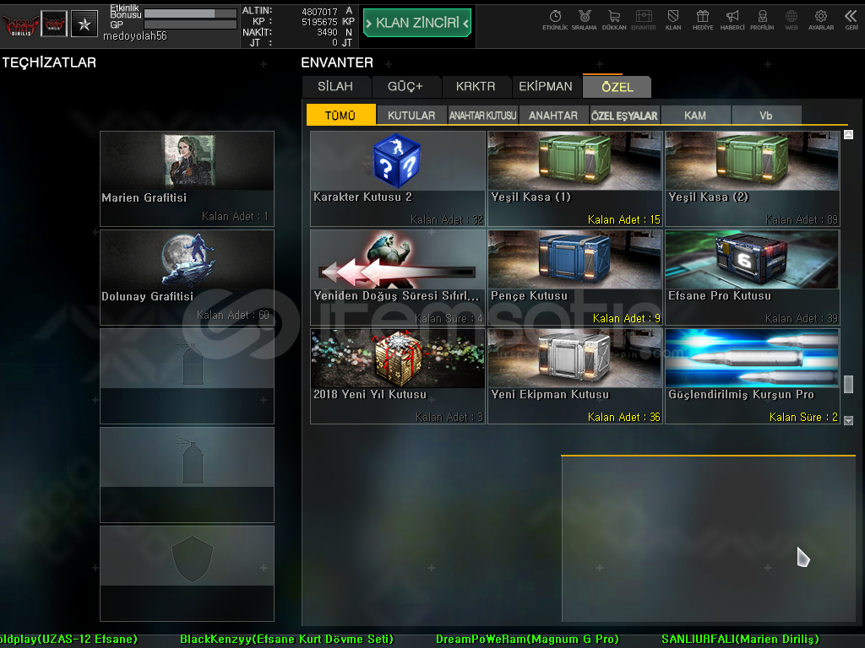Click the KLAN ZİNCİRİ button
Viewport: 865px width, 648px height.
pyautogui.click(x=417, y=23)
